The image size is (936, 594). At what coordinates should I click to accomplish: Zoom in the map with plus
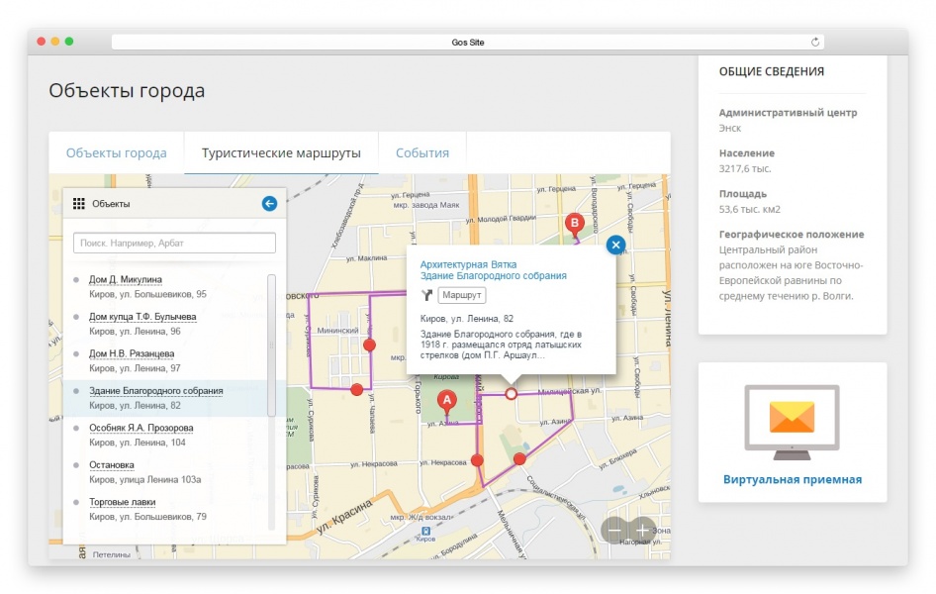(x=642, y=531)
